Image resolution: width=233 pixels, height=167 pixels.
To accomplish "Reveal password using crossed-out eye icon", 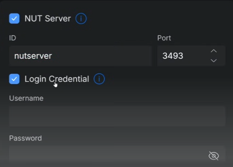I will point(214,156).
